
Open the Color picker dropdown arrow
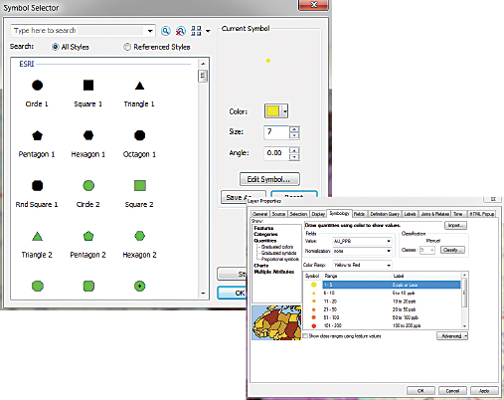pyautogui.click(x=285, y=111)
